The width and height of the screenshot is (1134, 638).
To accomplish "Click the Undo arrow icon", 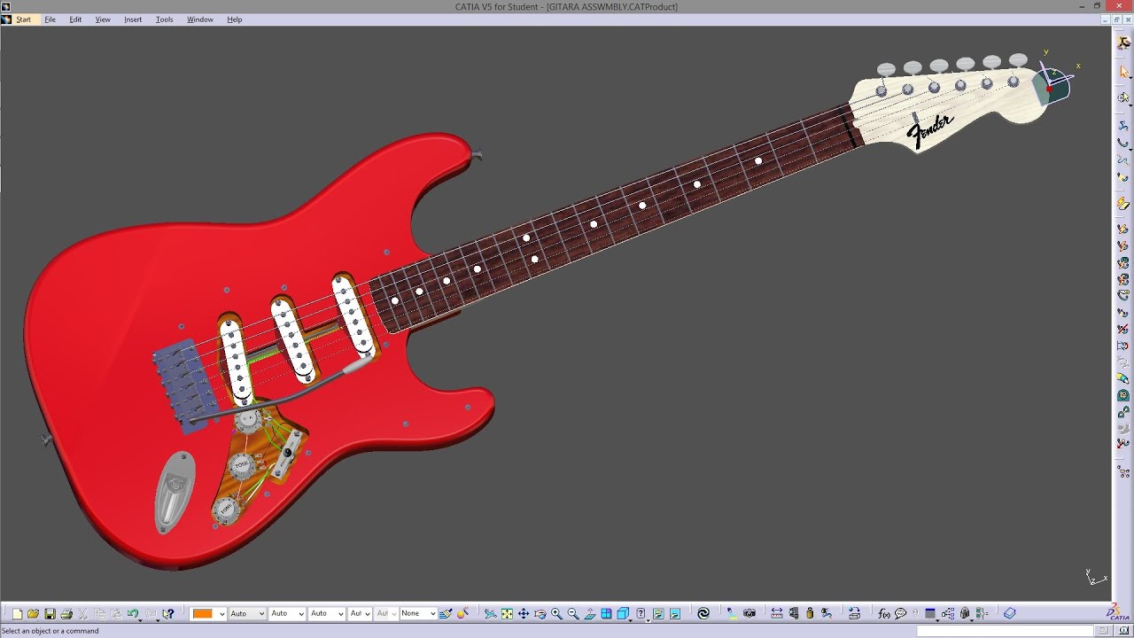I will 132,613.
